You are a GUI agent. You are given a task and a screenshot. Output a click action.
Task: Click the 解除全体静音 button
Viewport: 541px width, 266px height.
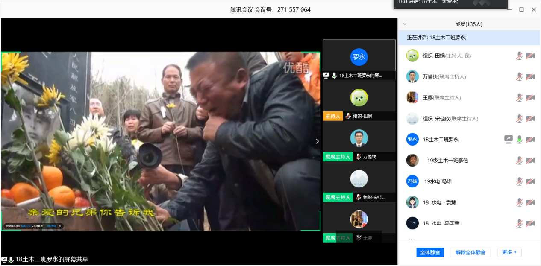coord(470,252)
